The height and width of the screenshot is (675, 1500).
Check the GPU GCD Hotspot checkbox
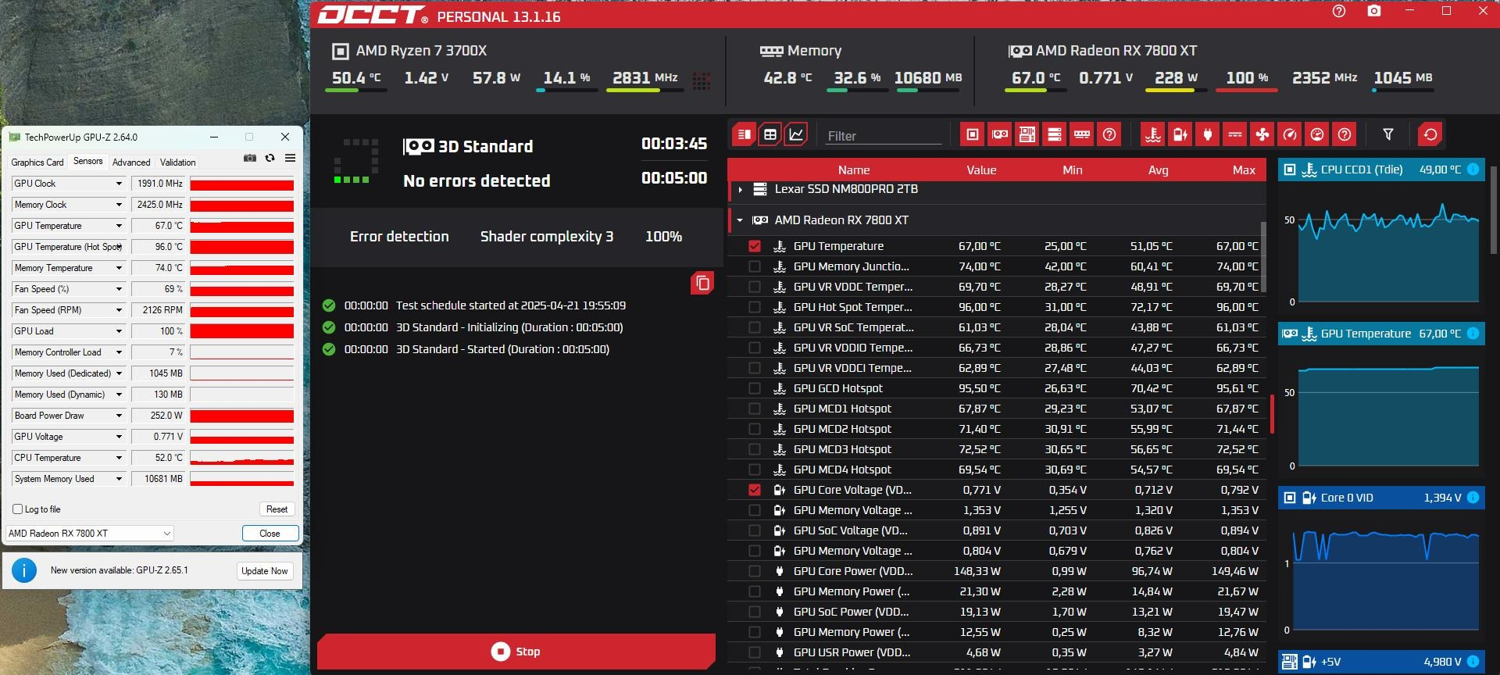pos(754,388)
